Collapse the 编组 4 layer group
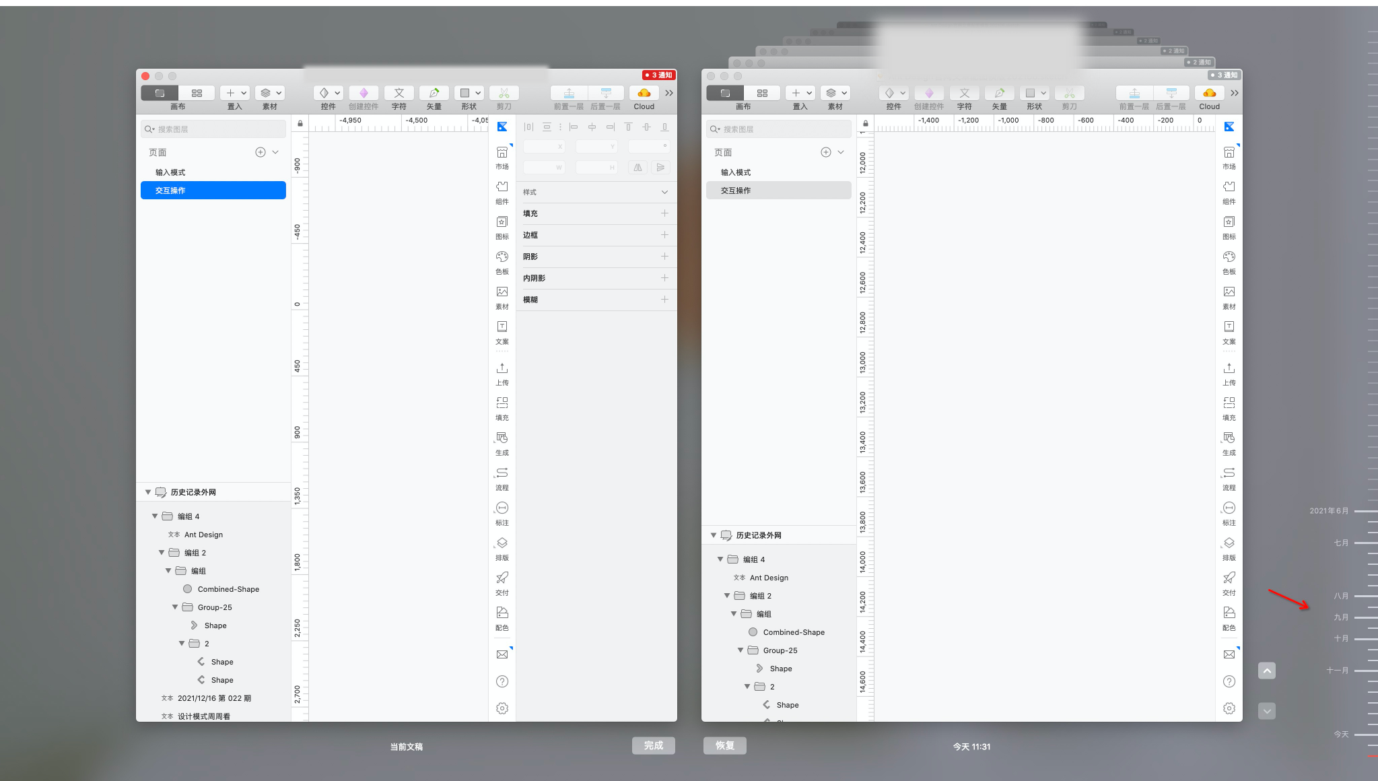Image resolution: width=1378 pixels, height=781 pixels. coord(155,516)
